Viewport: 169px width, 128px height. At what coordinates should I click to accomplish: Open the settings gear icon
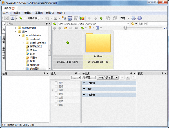pyautogui.click(x=134, y=18)
